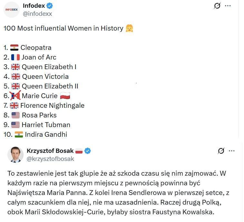This screenshot has height=222, width=244.
Task: Open Grok icon on Krzysztof Bosak's post
Action: [x=221, y=151]
